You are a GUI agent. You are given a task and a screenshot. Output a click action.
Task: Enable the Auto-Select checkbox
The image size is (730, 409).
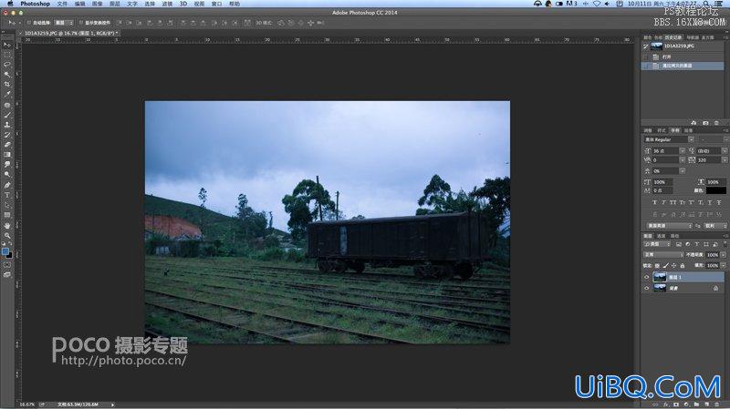(x=29, y=22)
